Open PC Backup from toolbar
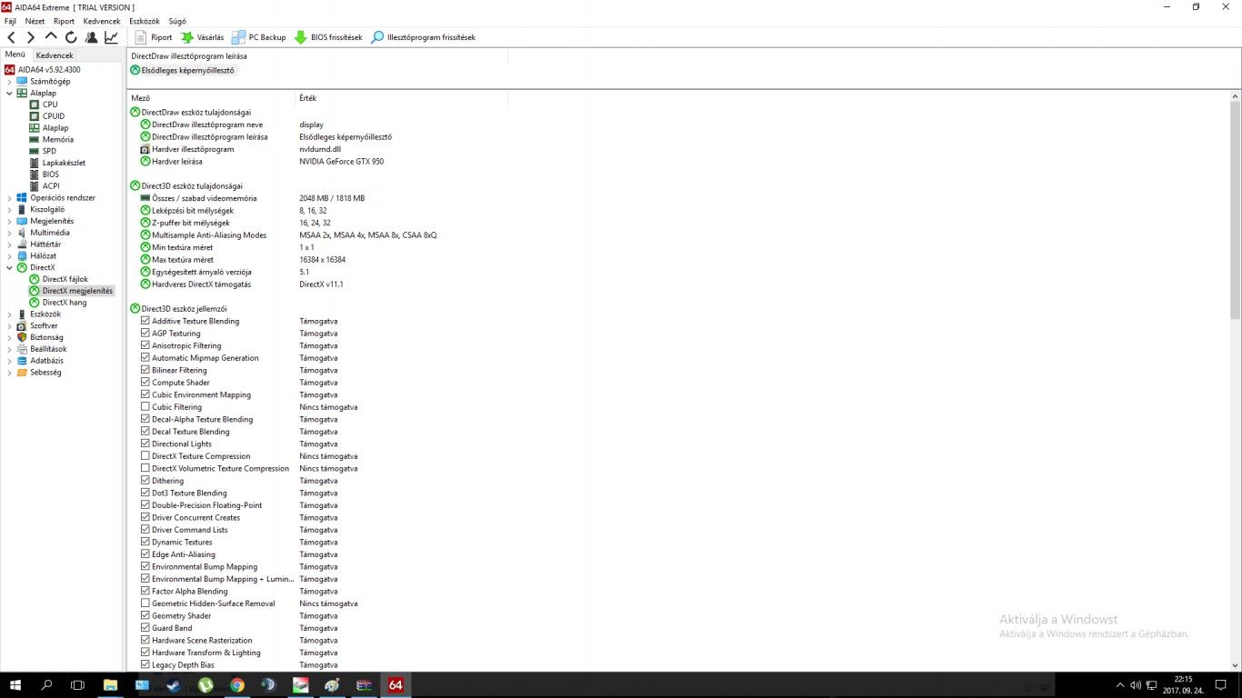 point(259,37)
